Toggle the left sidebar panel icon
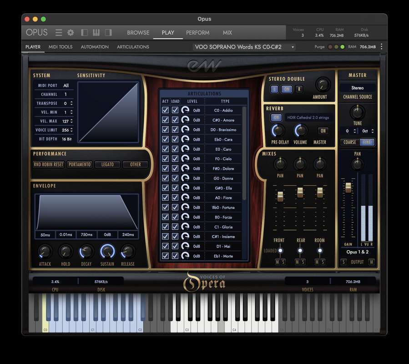This screenshot has width=409, height=364. (84, 32)
